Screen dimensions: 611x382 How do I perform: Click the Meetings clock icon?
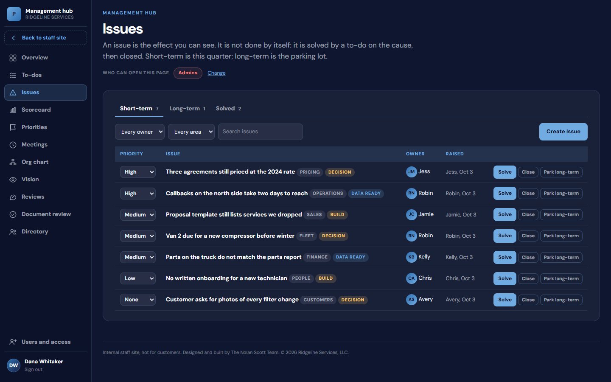tap(13, 145)
